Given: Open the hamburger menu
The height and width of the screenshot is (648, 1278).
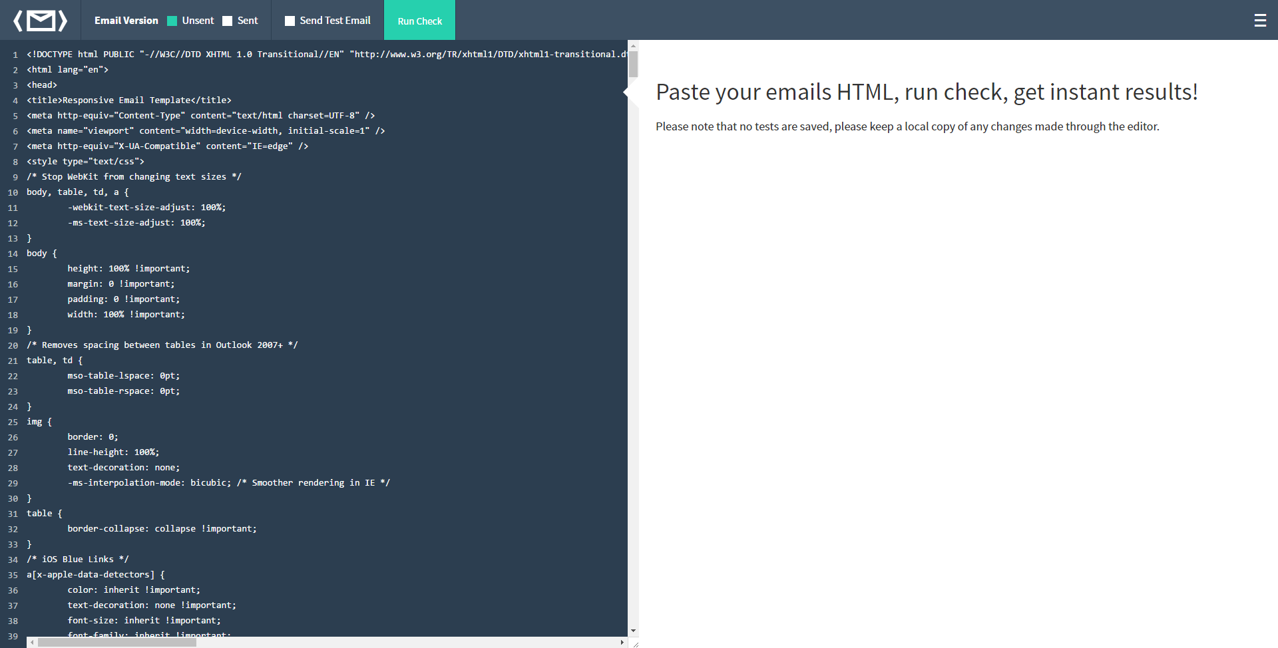Looking at the screenshot, I should tap(1260, 20).
